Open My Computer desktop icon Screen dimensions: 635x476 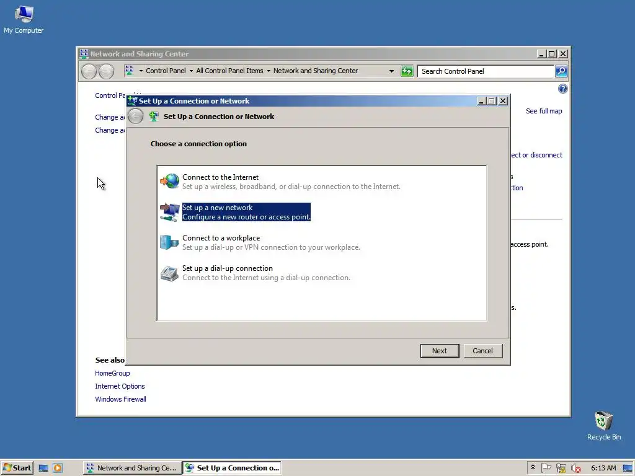24,19
